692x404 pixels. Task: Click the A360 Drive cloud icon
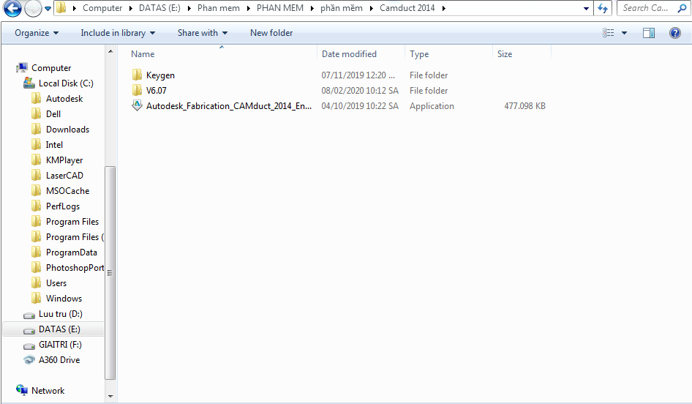[x=29, y=360]
